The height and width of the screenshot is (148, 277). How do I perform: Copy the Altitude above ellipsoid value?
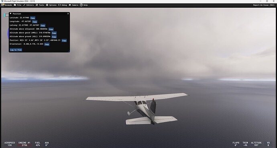tap(51, 29)
